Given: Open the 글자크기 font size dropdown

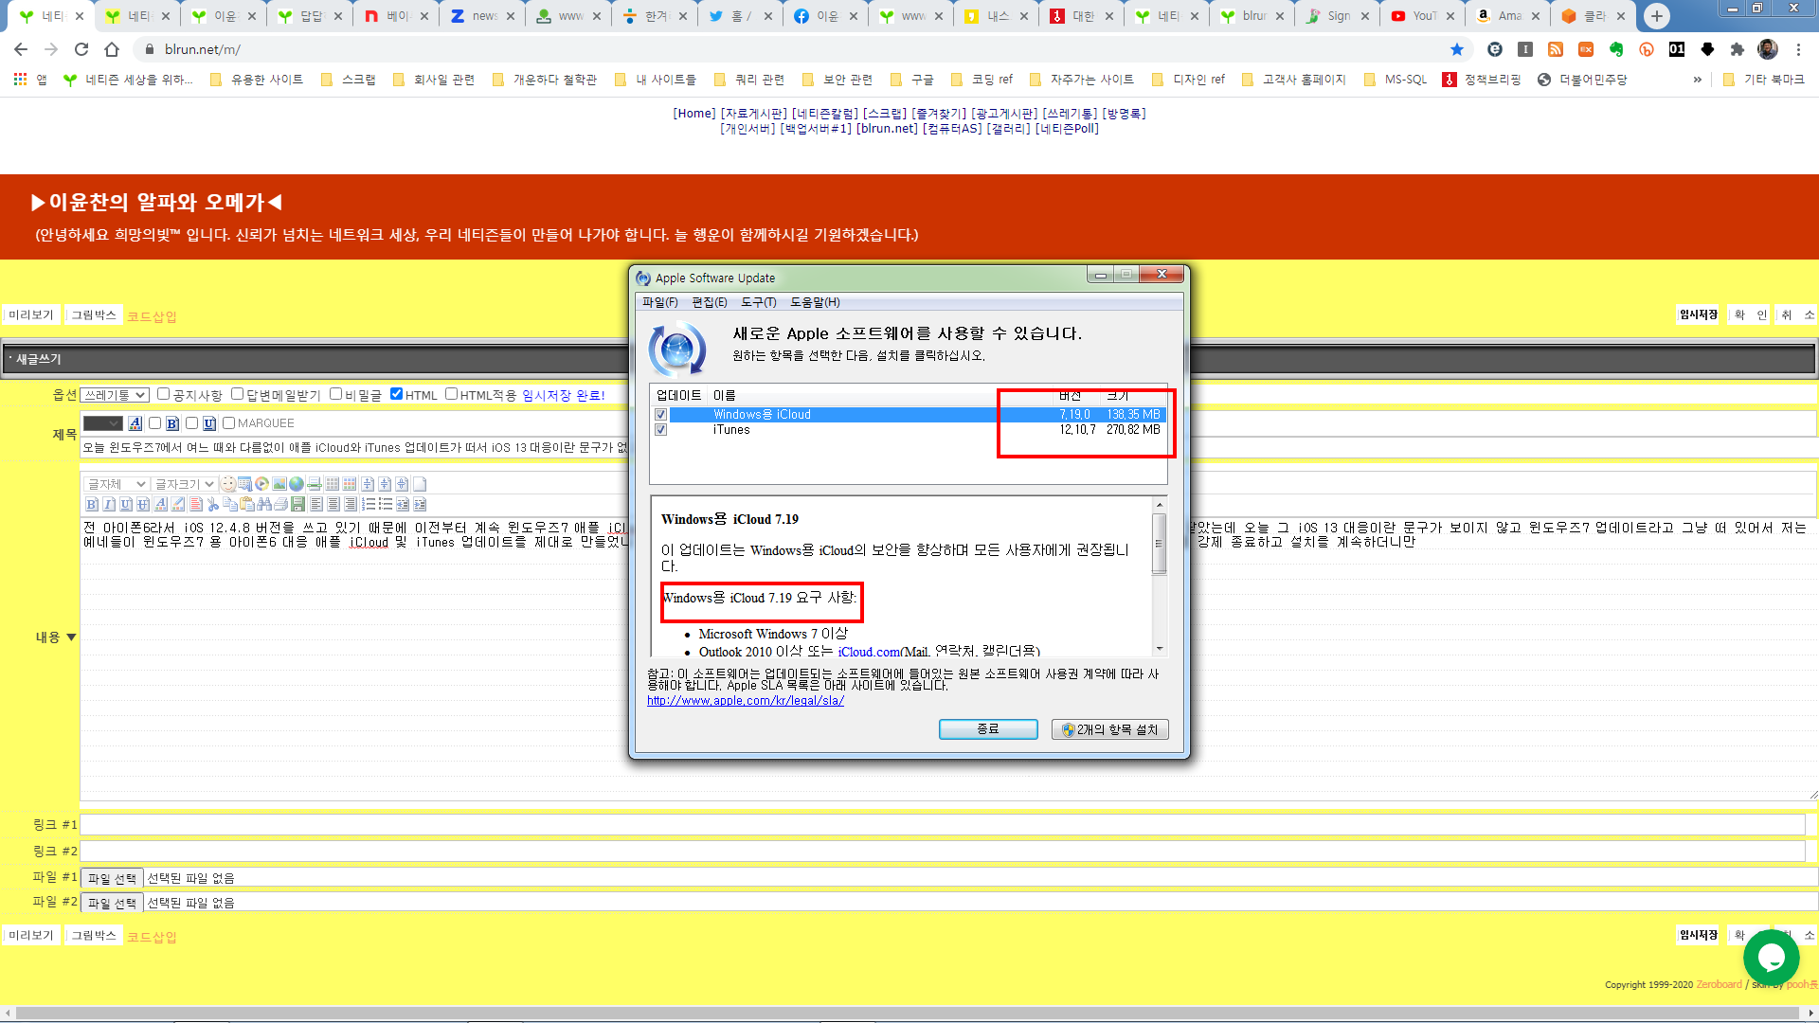Looking at the screenshot, I should coord(184,484).
